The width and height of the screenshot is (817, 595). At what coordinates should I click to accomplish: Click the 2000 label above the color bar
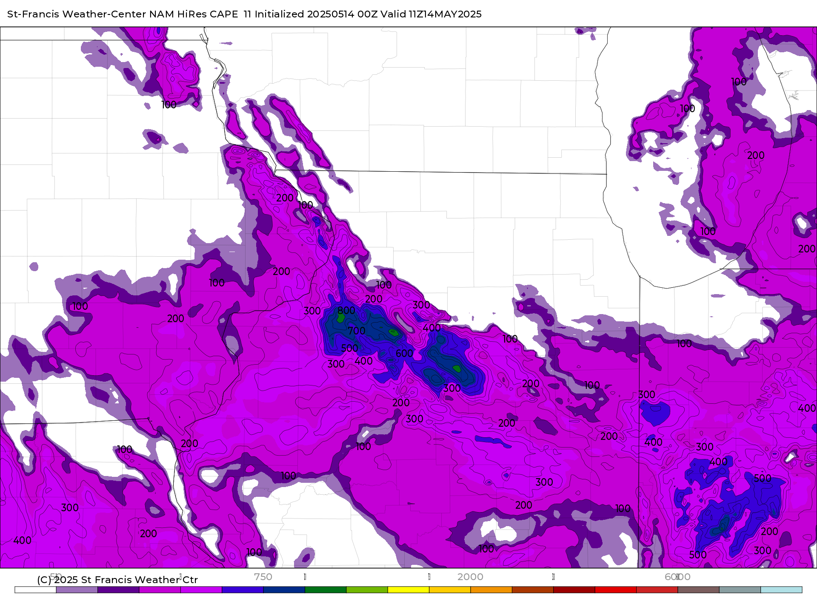[x=470, y=577]
